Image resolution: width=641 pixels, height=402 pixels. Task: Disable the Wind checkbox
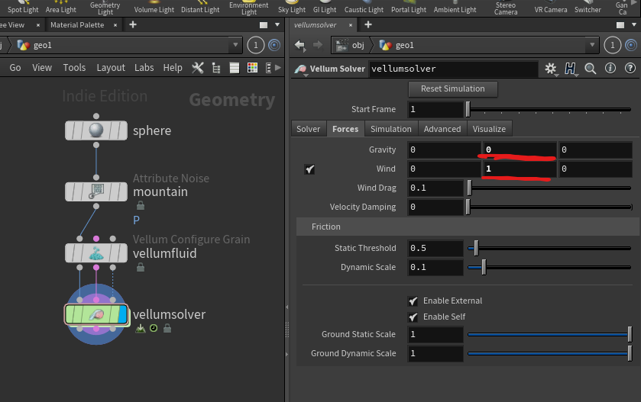coord(309,169)
